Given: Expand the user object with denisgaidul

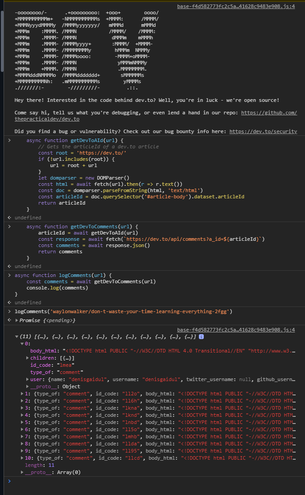Looking at the screenshot, I should (x=28, y=379).
